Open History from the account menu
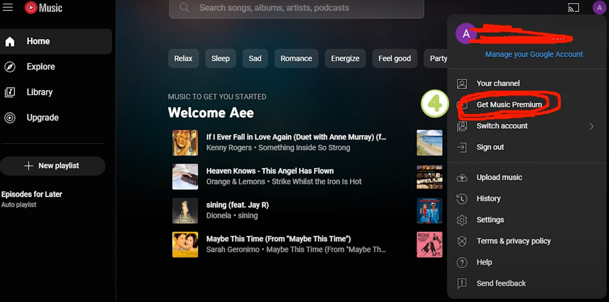609x302 pixels. click(527, 199)
